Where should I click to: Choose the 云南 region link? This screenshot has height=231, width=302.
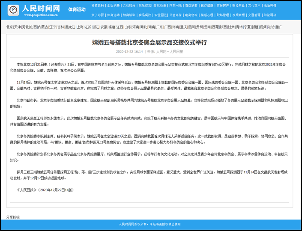tap(207, 27)
